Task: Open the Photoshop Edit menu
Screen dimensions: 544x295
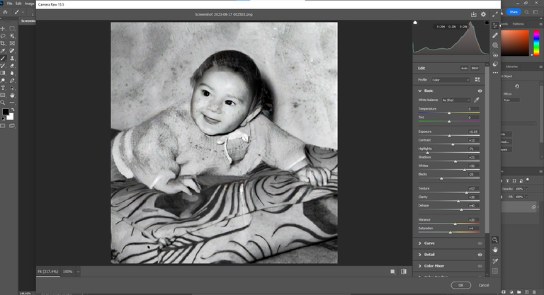Action: [x=18, y=4]
